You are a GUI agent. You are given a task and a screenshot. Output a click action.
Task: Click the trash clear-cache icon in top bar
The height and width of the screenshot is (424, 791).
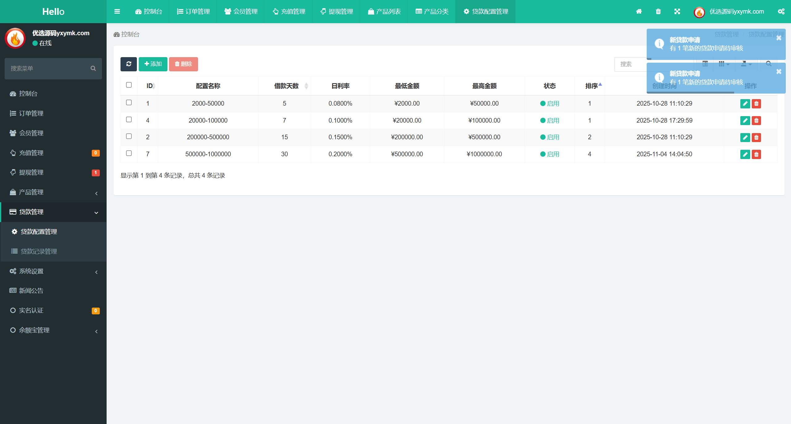pos(658,11)
